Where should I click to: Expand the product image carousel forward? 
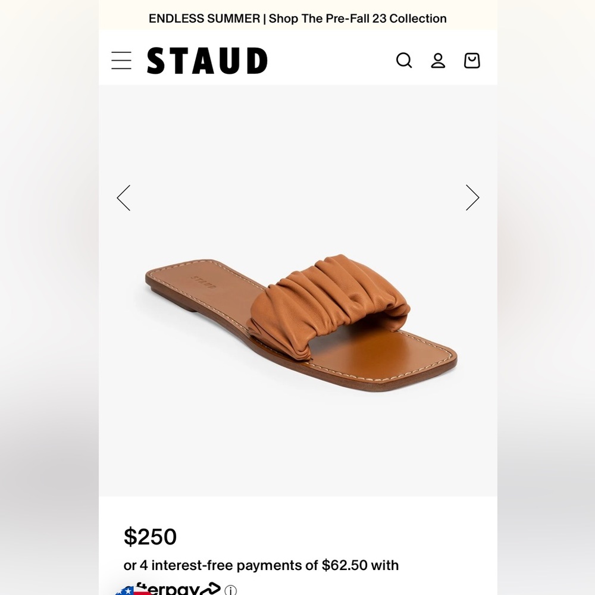point(472,198)
